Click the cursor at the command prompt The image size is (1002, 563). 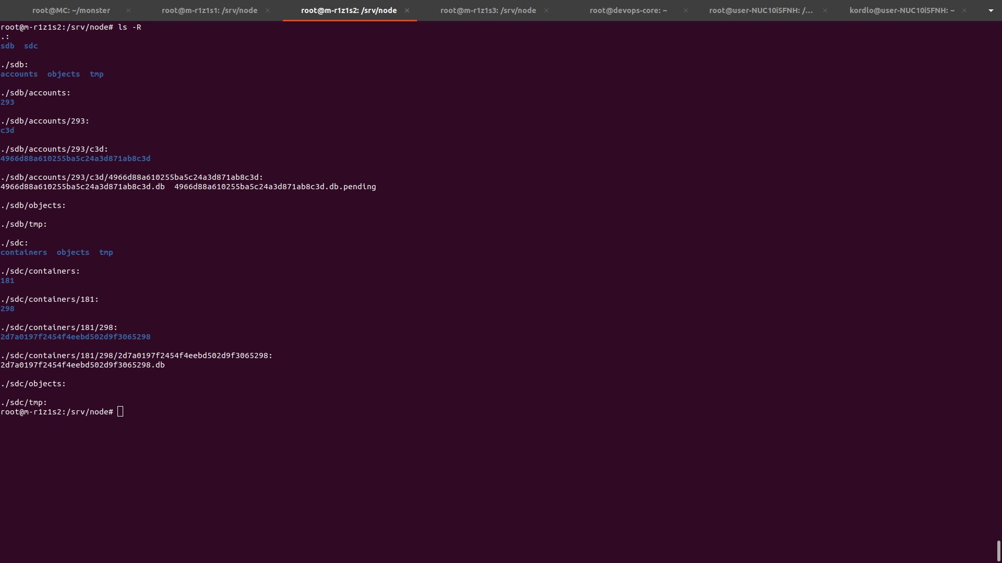(121, 412)
